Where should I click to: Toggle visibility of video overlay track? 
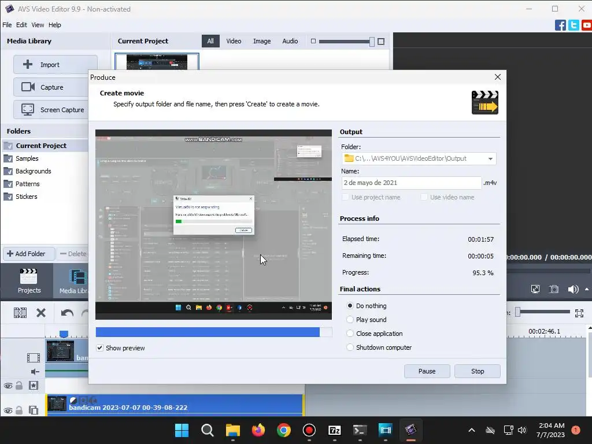point(8,410)
